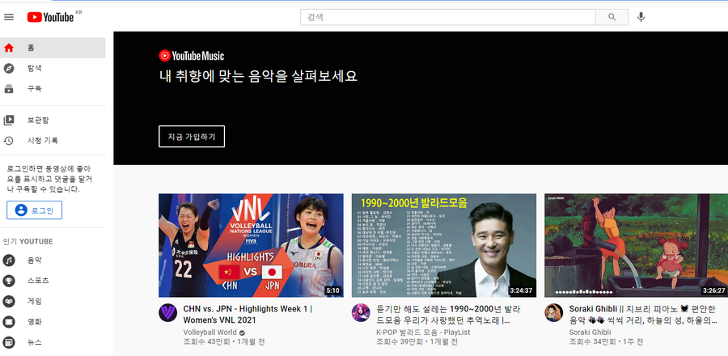Click the News (뉴스) category icon
This screenshot has width=728, height=356.
click(x=9, y=342)
